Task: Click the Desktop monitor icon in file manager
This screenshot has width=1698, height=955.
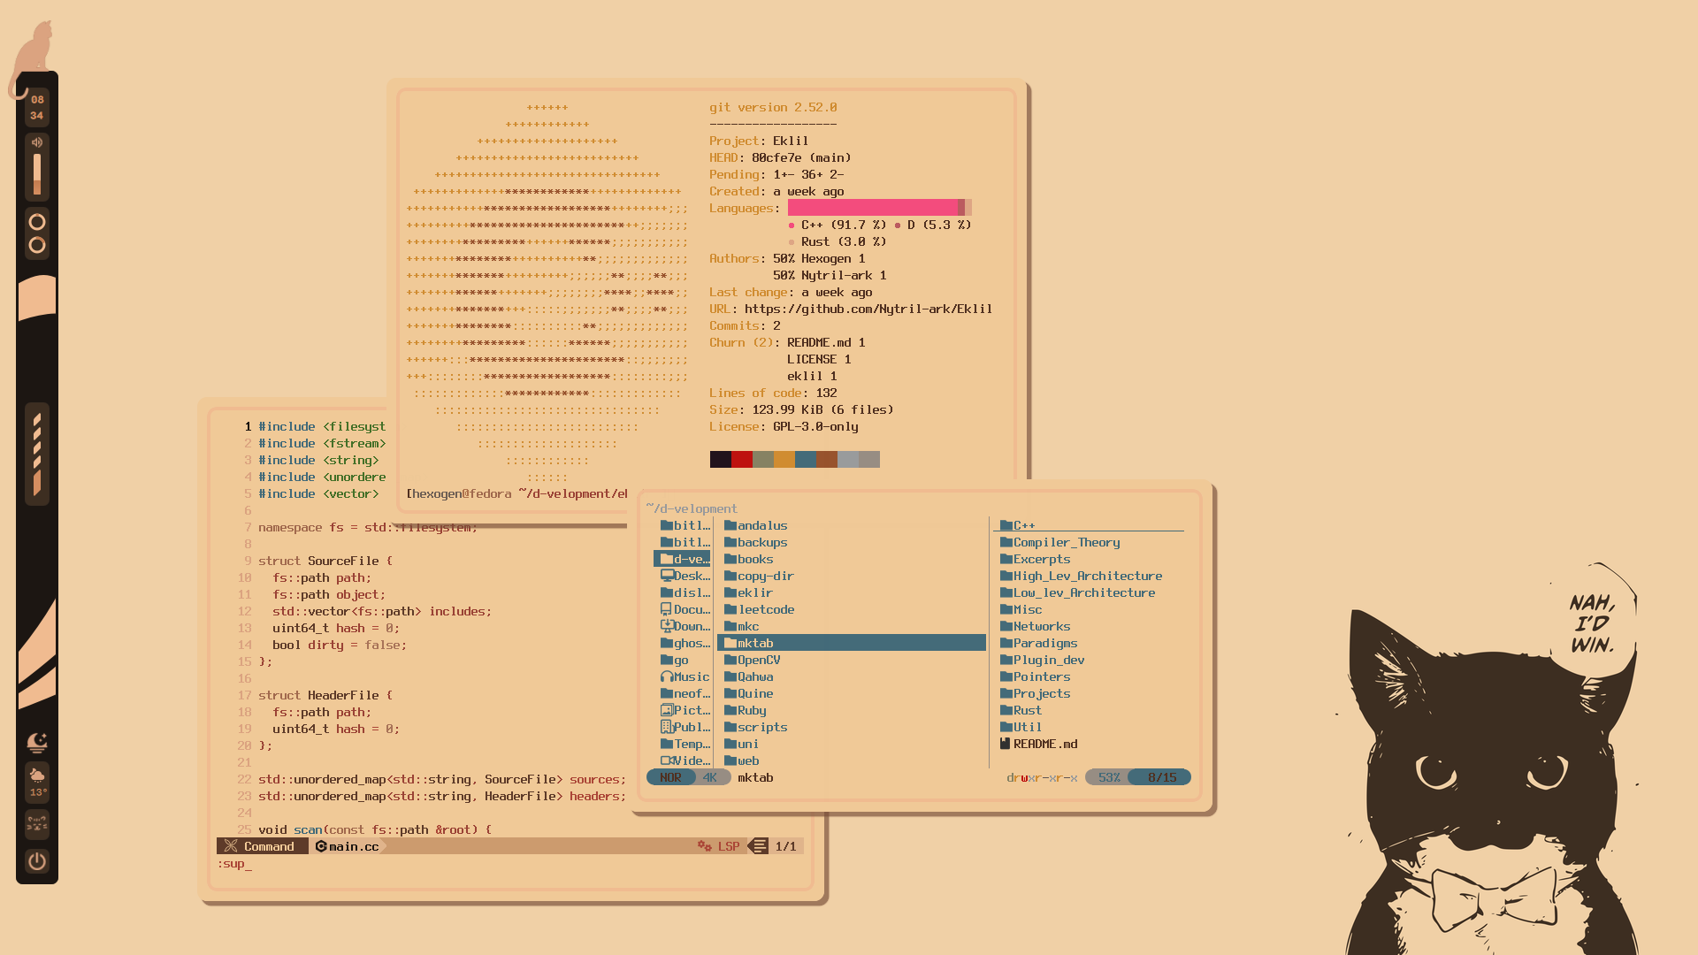Action: pos(668,576)
